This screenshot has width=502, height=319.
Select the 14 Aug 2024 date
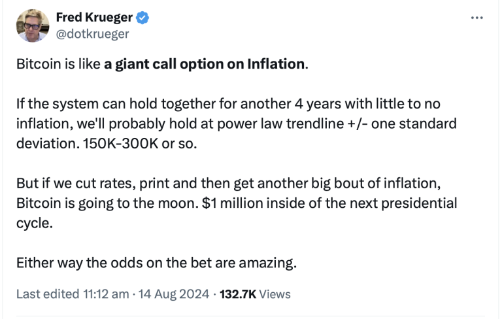click(174, 294)
